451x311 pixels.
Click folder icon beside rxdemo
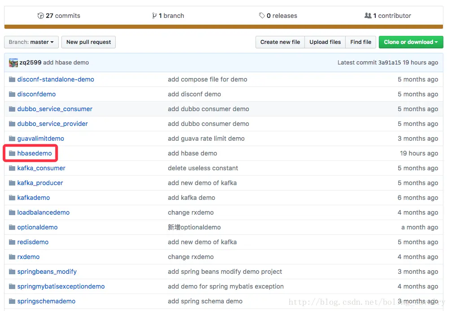(x=12, y=257)
